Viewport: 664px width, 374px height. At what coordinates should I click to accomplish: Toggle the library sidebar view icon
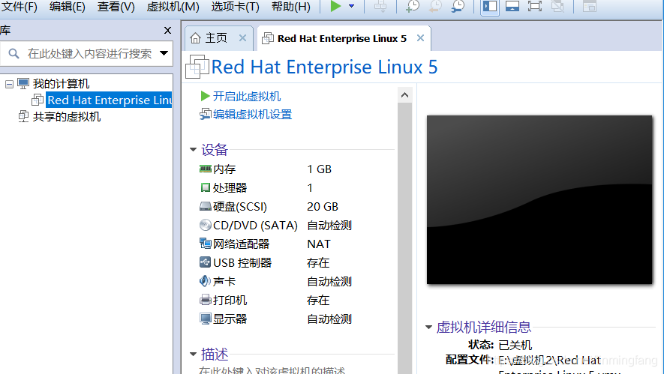[x=489, y=6]
